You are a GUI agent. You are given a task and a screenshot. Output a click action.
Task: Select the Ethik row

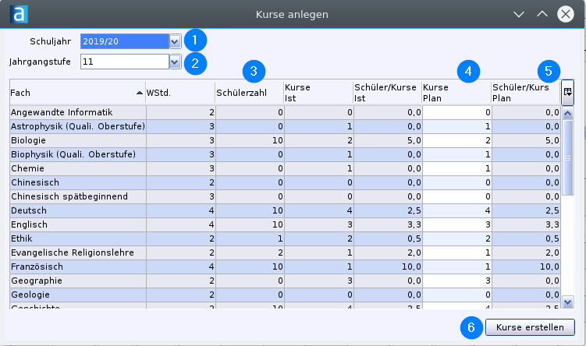285,238
